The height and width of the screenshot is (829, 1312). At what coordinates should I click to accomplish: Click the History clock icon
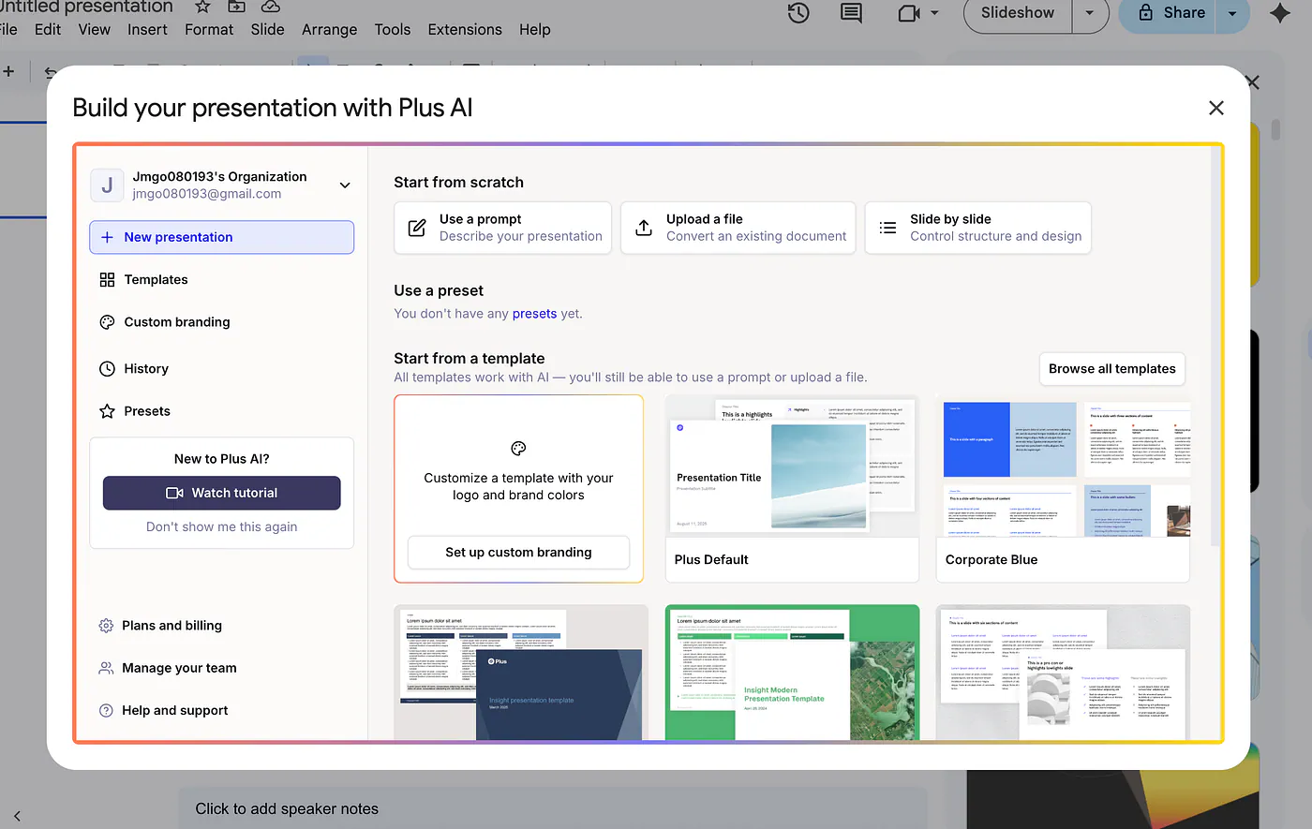click(107, 368)
